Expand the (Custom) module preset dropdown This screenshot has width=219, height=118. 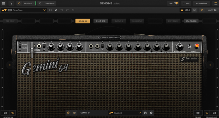[x=140, y=113]
